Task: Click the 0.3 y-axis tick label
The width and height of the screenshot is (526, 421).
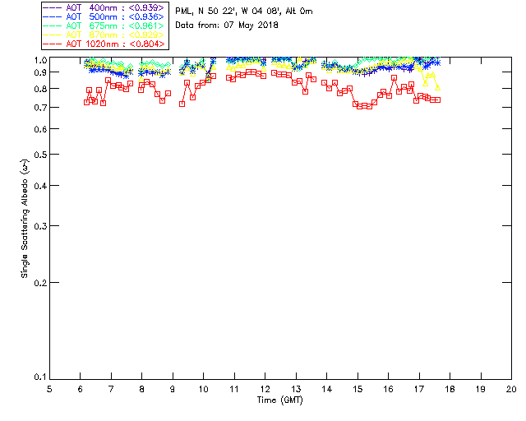Action: point(40,226)
